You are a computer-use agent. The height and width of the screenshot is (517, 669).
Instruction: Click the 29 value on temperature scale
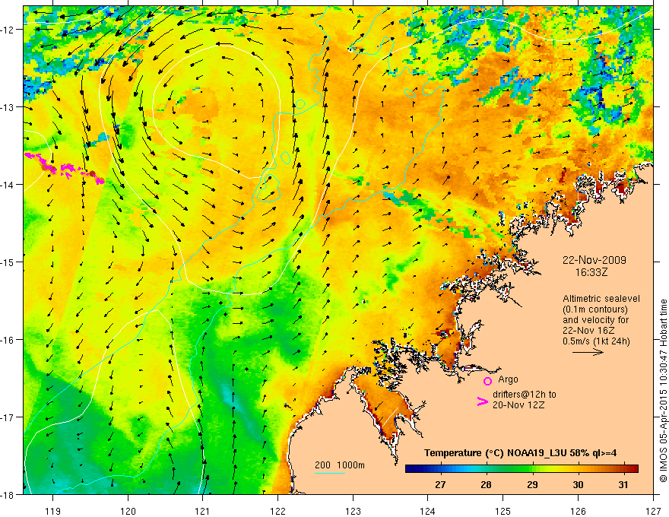tap(532, 485)
